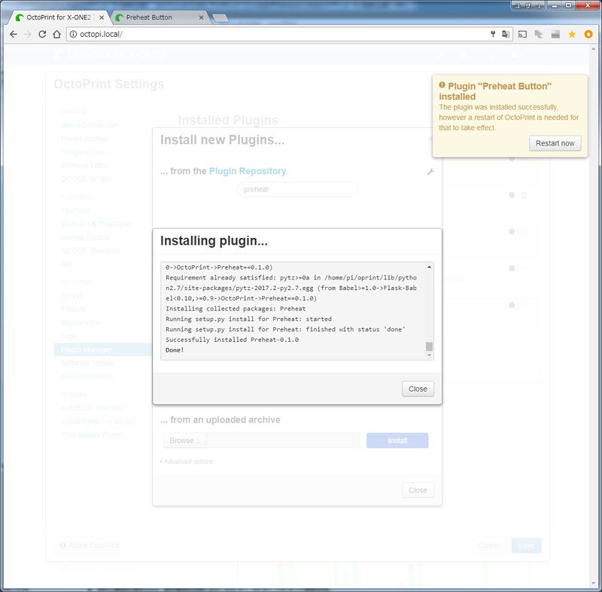The image size is (602, 592).
Task: Click the site info icon in address bar
Action: coord(73,34)
